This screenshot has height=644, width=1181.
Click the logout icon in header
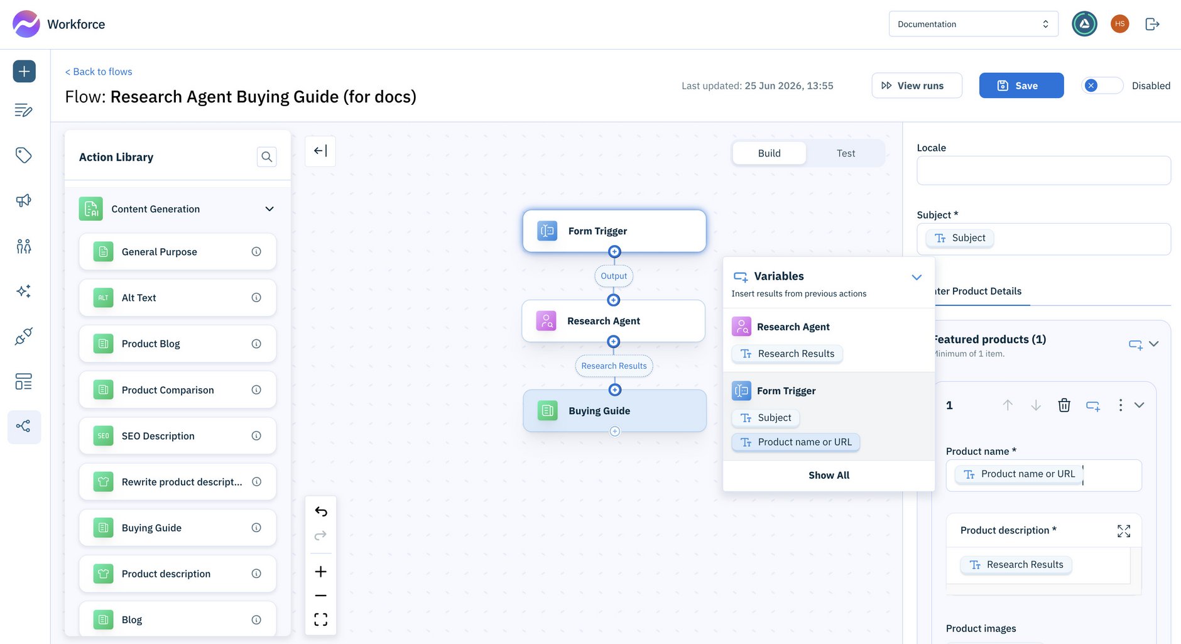[x=1152, y=24]
